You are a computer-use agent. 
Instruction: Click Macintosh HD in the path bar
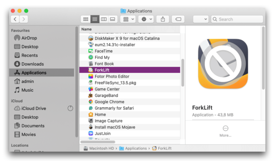click(x=99, y=148)
